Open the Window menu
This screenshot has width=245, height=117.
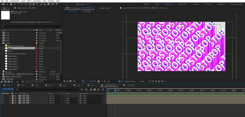click(x=51, y=1)
